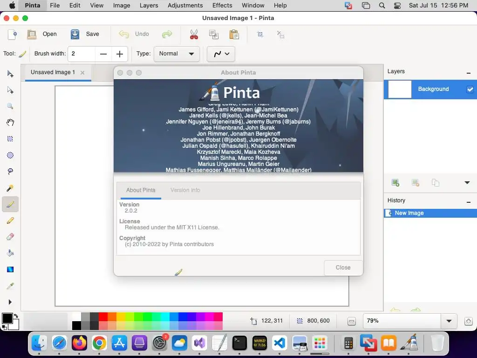Viewport: 477px width, 358px height.
Task: Click the Deselect All icon
Action: pos(280,34)
